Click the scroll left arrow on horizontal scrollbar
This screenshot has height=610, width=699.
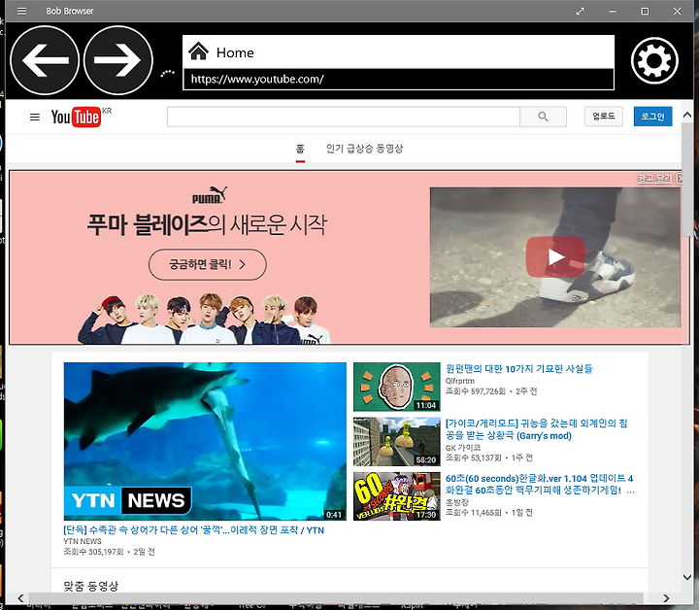(20, 598)
